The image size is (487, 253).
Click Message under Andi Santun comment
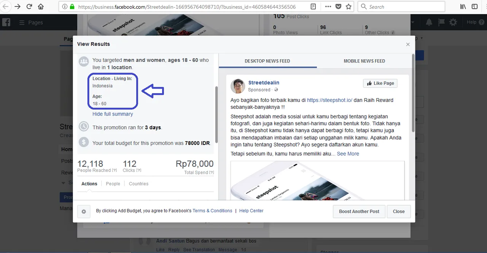tap(228, 250)
